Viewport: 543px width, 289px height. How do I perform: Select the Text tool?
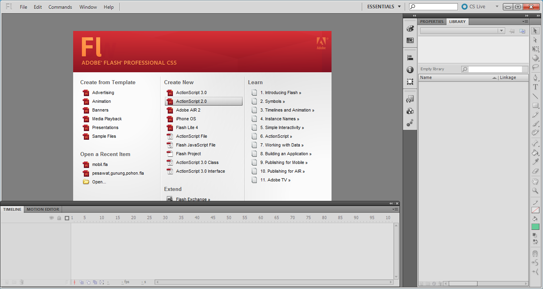(x=535, y=87)
